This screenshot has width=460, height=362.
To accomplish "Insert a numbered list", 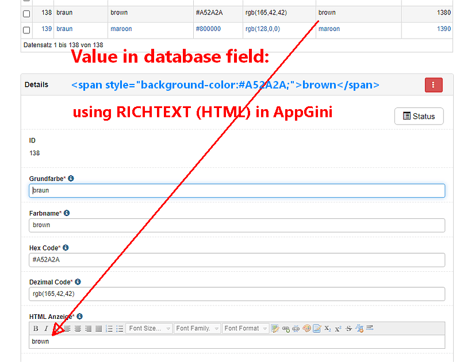I will [x=109, y=329].
